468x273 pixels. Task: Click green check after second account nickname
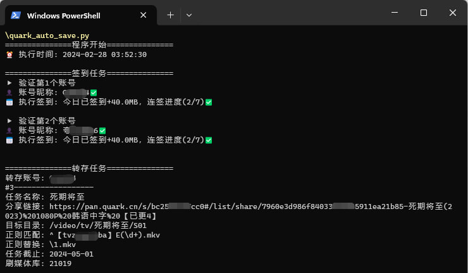102,130
